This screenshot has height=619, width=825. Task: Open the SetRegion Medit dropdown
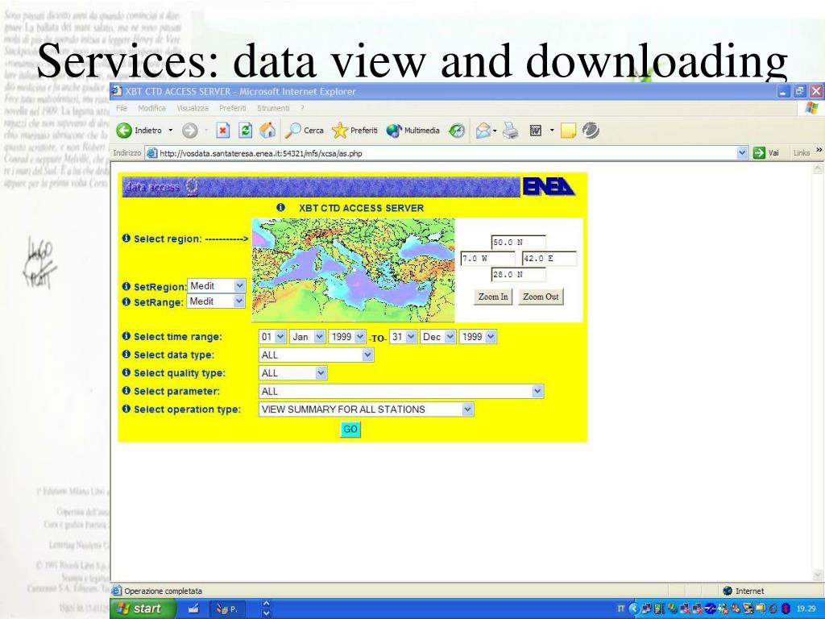pyautogui.click(x=216, y=286)
